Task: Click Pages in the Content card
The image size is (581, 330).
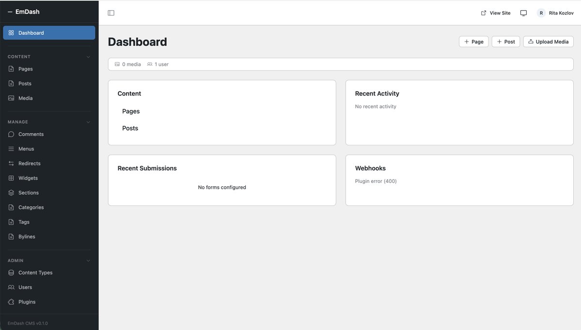Action: point(131,111)
